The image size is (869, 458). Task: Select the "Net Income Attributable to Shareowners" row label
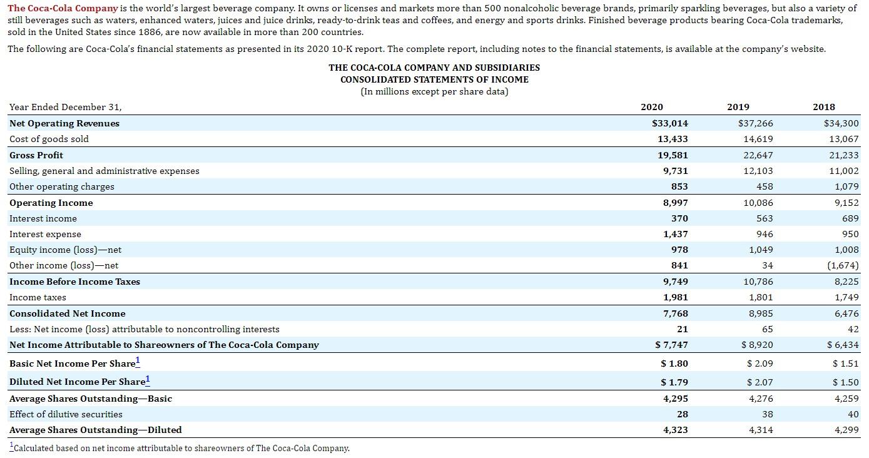[x=164, y=345]
